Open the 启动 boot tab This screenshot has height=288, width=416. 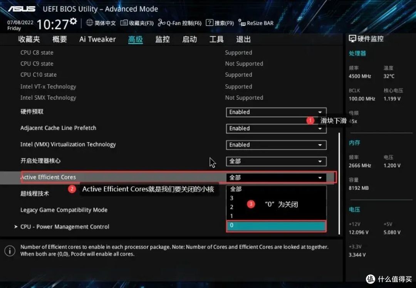coord(190,39)
